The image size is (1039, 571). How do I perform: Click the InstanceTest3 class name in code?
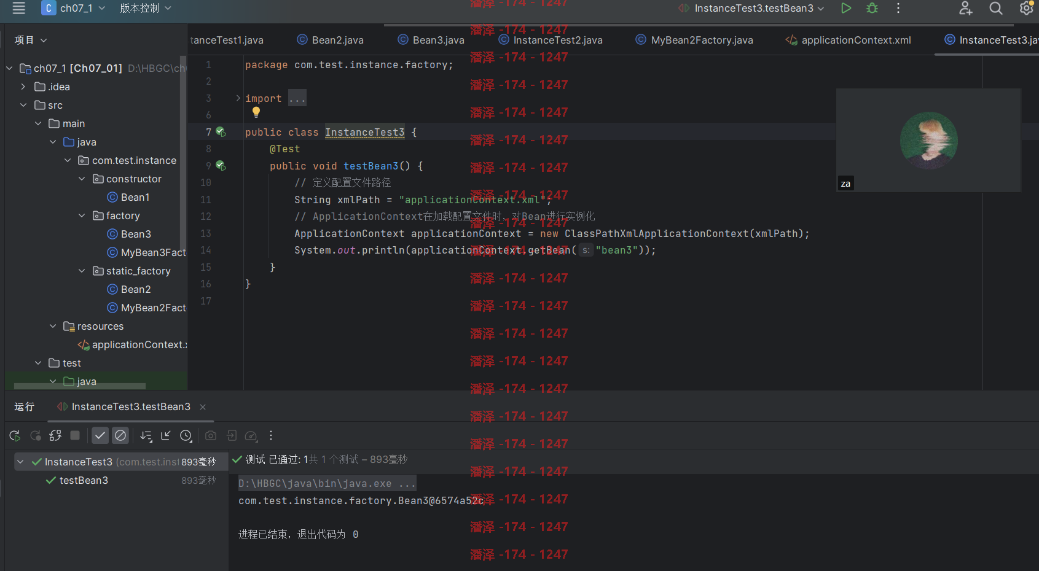[365, 132]
